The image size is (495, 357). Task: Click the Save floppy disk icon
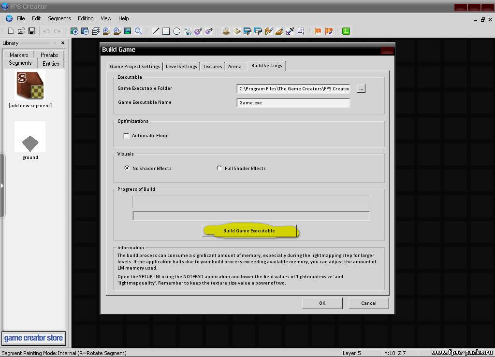(32, 31)
